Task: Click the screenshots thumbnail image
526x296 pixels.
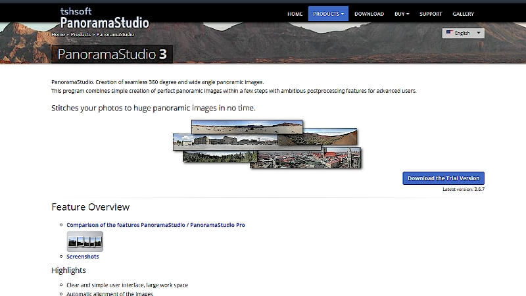Action: (85, 241)
